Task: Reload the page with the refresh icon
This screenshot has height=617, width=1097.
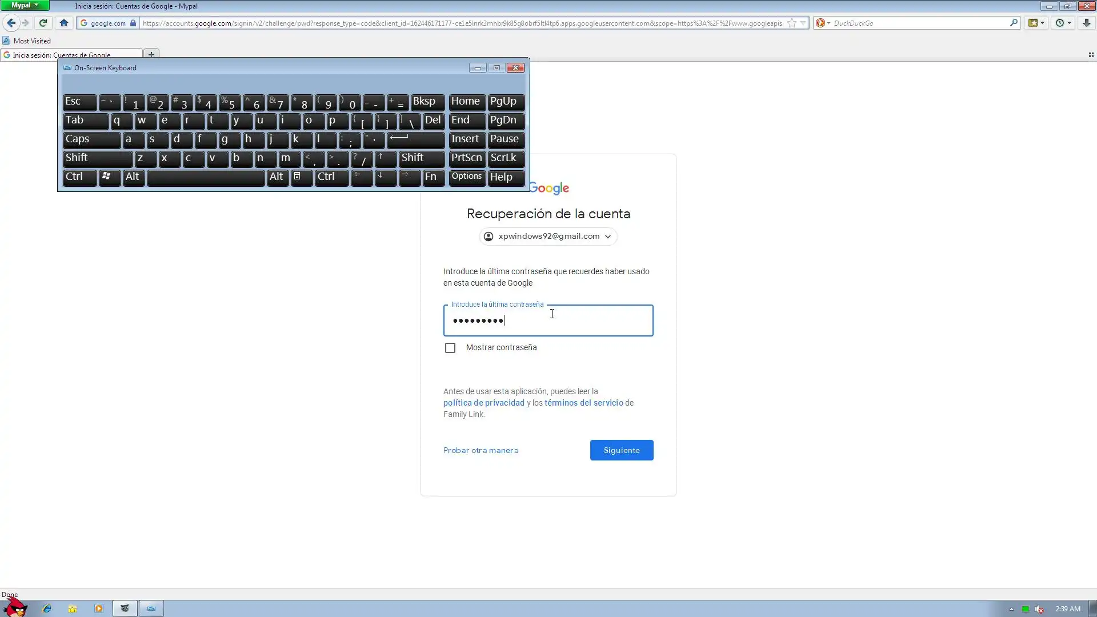Action: click(43, 23)
